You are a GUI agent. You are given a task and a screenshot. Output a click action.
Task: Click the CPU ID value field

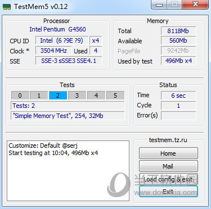click(x=62, y=40)
